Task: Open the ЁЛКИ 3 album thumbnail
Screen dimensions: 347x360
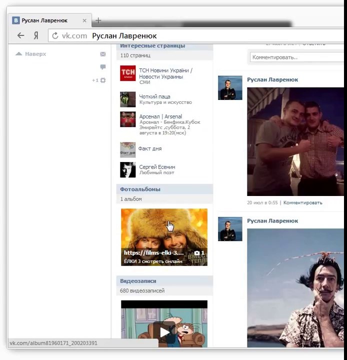Action: coord(164,237)
